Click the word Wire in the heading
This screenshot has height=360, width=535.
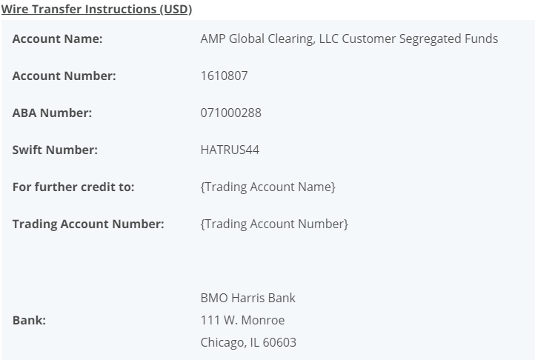tap(15, 9)
